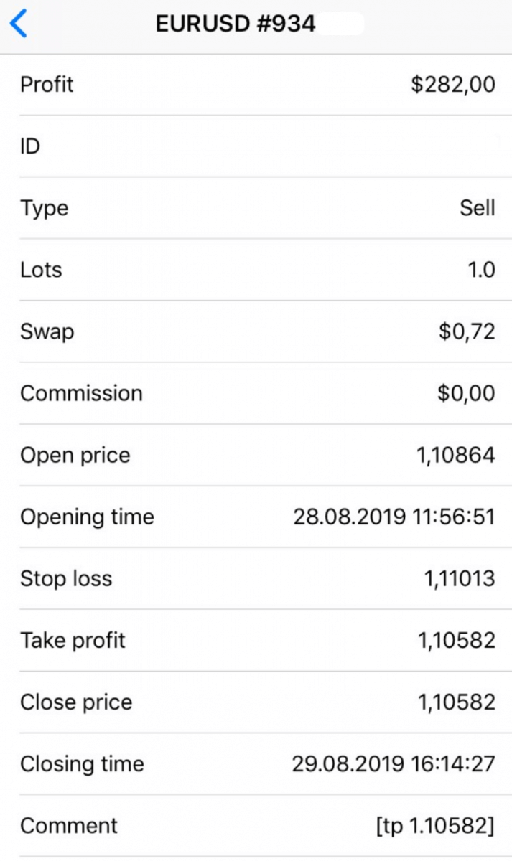Tap the Stop loss label
512x861 pixels.
[66, 578]
